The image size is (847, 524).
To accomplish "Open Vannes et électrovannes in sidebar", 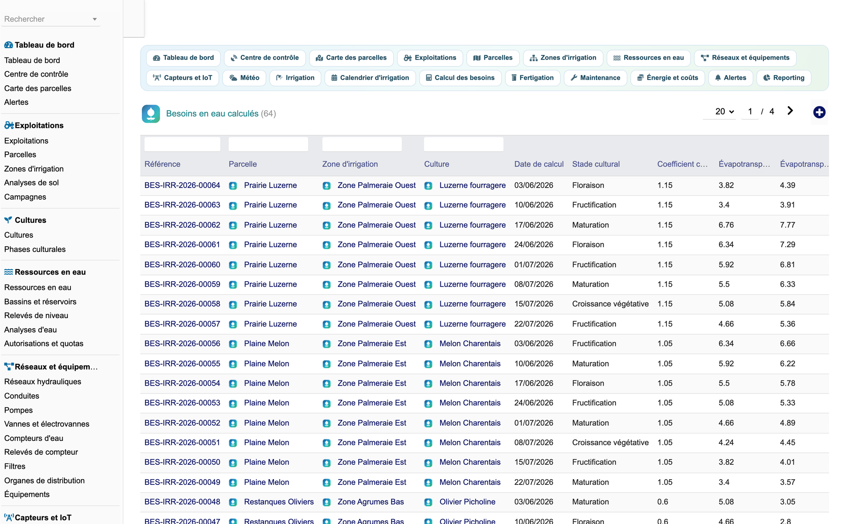I will click(47, 424).
